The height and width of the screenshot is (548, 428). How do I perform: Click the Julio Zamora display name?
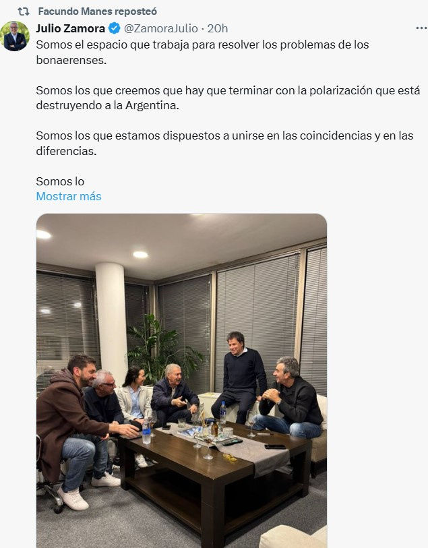click(x=71, y=28)
